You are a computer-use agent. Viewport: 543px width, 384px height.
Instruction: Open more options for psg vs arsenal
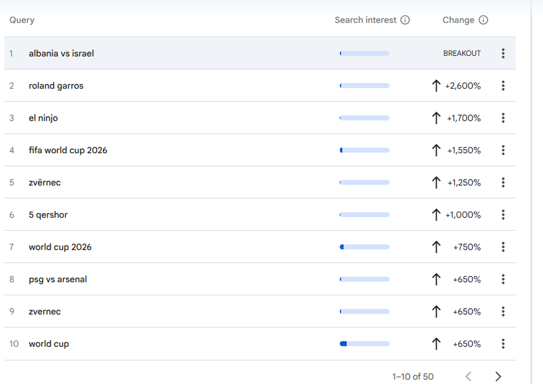(x=503, y=279)
